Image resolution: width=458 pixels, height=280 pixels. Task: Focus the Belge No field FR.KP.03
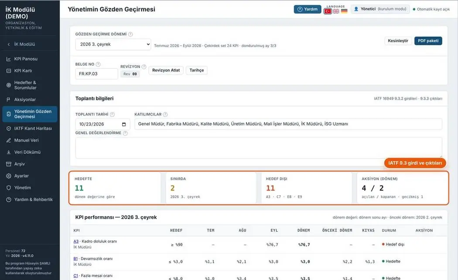click(96, 74)
